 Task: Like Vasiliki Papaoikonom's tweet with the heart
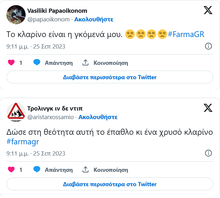11,63
